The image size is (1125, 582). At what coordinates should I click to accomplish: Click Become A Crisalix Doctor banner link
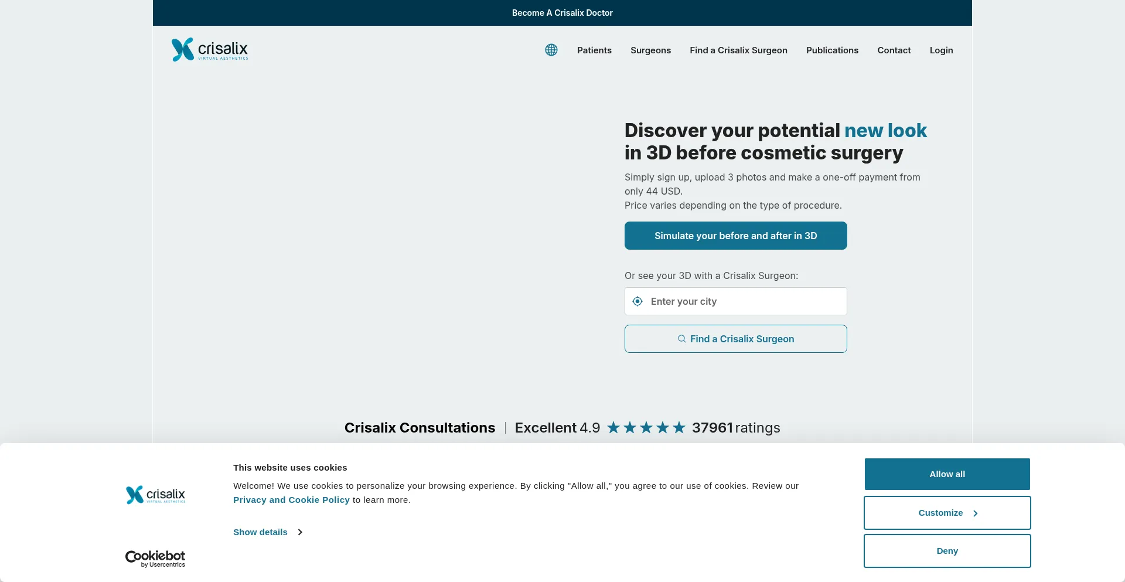coord(562,13)
